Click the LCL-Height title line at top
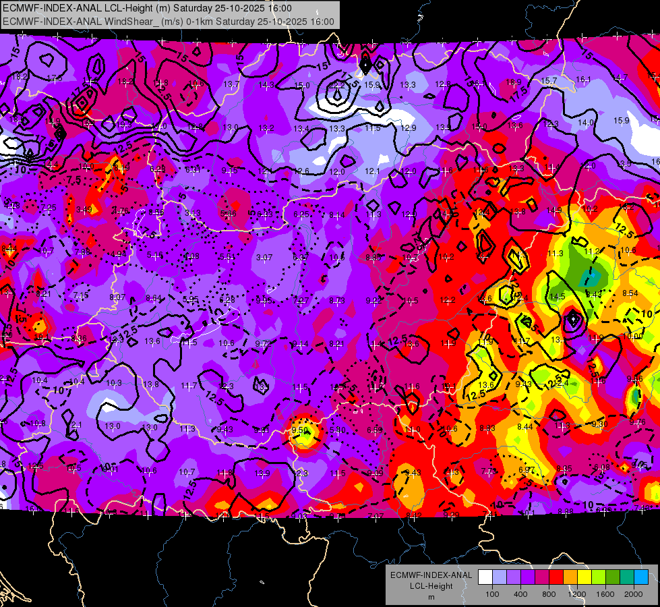 click(147, 8)
